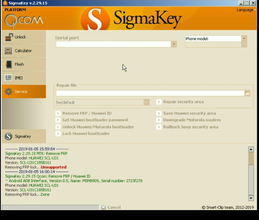Click Rollback Sony security area
259x220 pixels.
(x=191, y=127)
